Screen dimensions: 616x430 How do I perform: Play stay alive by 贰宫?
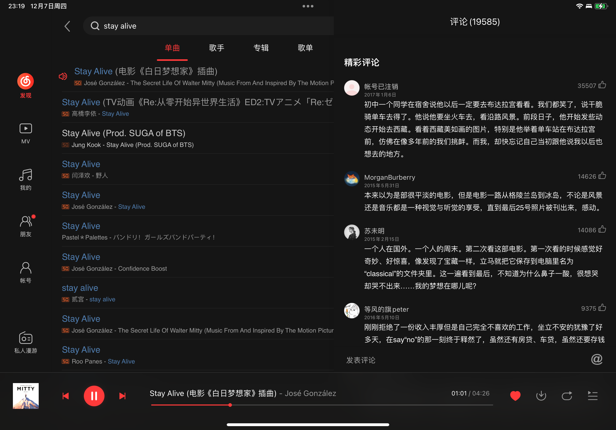click(198, 293)
